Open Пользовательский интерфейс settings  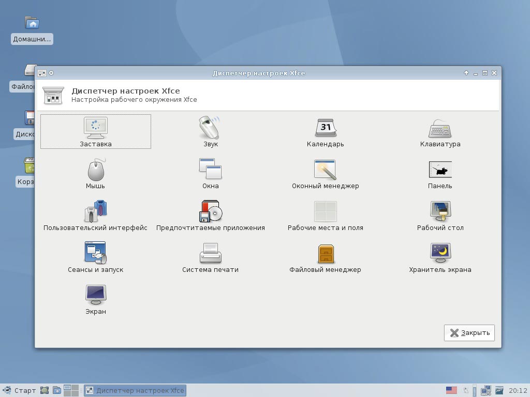[x=96, y=211]
